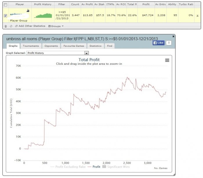Click the green profit history thumbnail

(x=43, y=15)
